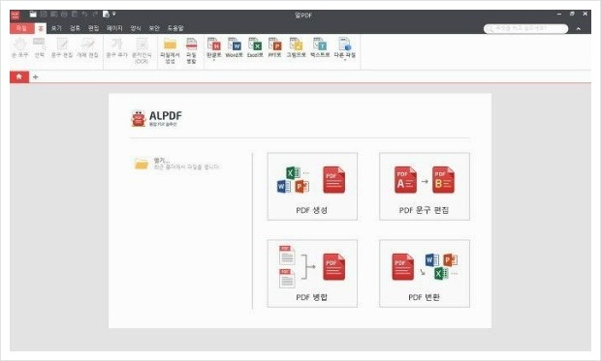The image size is (601, 361).
Task: Click the undo arrow in quick access toolbar
Action: click(84, 15)
